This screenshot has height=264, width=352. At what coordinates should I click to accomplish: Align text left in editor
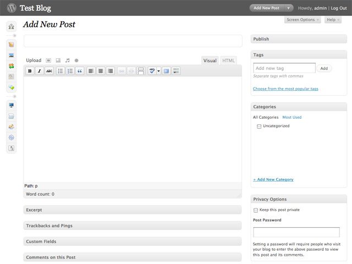(x=91, y=71)
